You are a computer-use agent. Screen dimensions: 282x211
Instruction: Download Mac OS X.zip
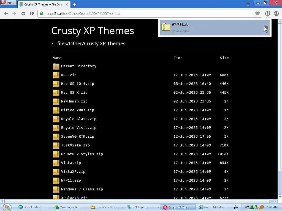coord(74,92)
